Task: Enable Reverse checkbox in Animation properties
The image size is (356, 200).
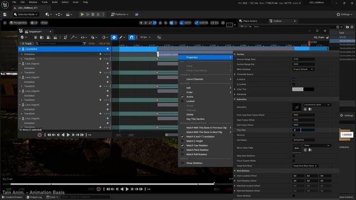Action: point(294,135)
